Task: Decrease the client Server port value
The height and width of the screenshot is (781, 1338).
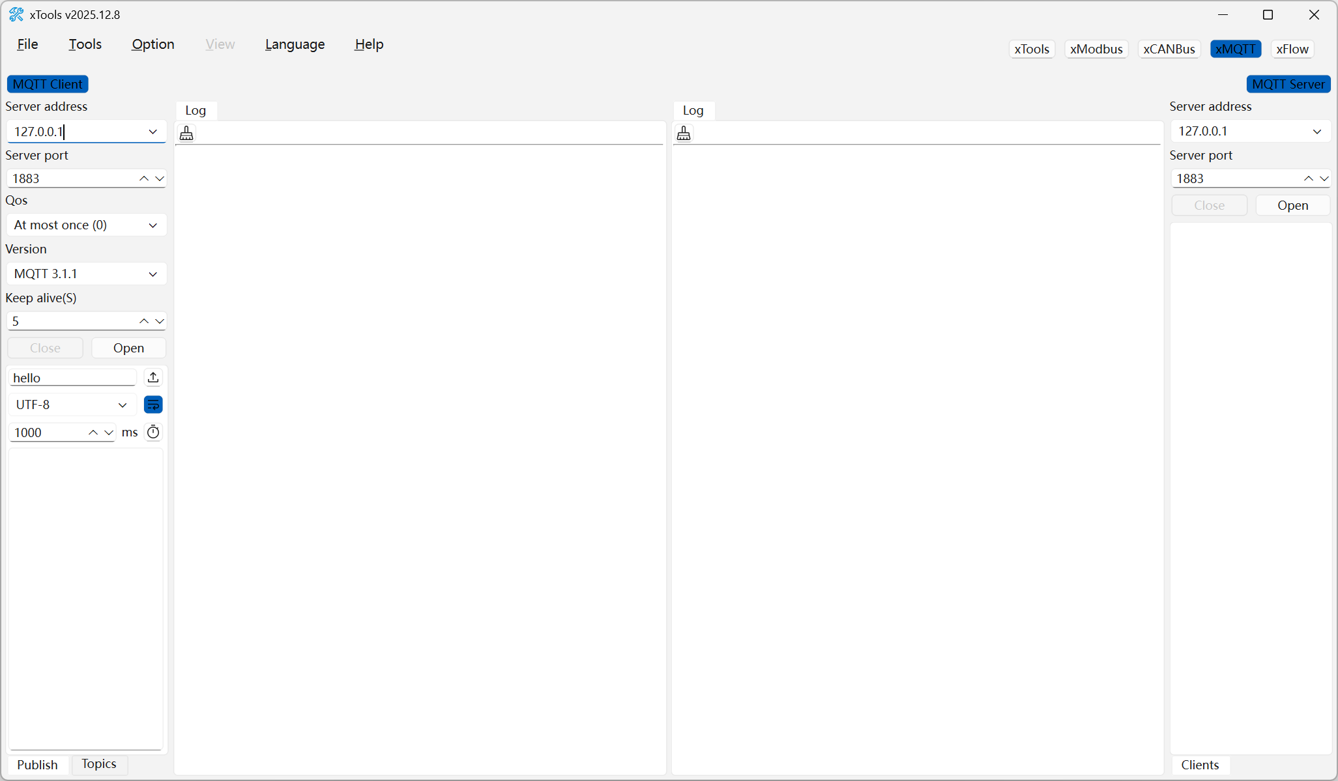Action: [x=160, y=178]
